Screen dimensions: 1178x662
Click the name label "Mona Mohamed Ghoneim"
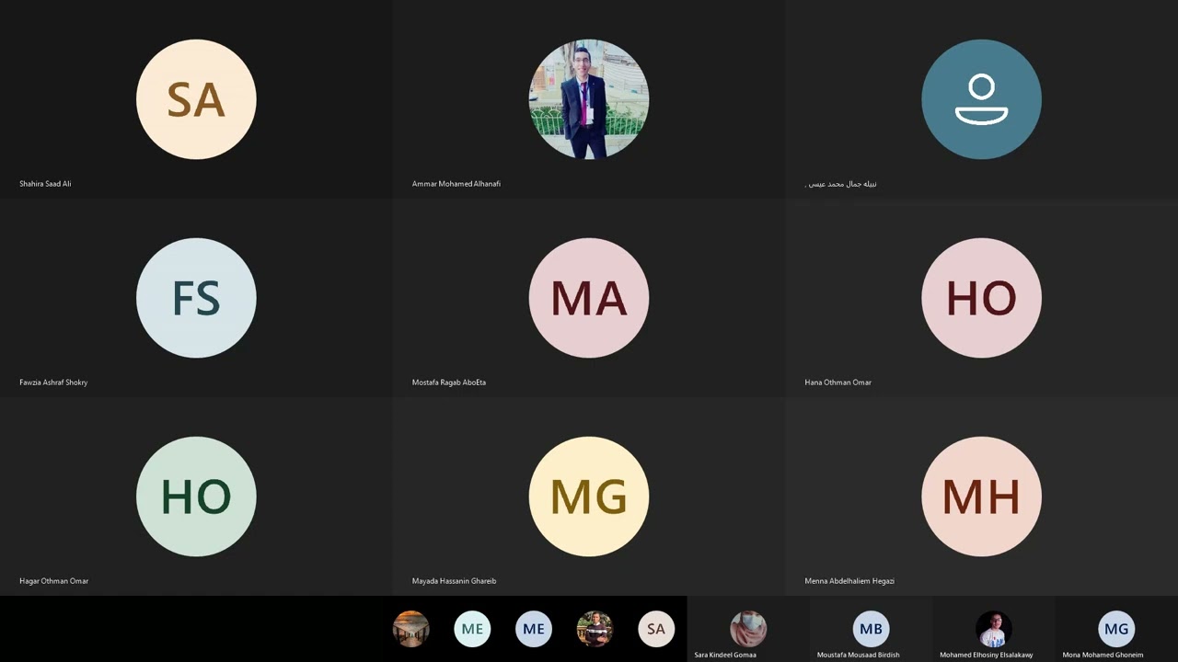coord(1103,655)
